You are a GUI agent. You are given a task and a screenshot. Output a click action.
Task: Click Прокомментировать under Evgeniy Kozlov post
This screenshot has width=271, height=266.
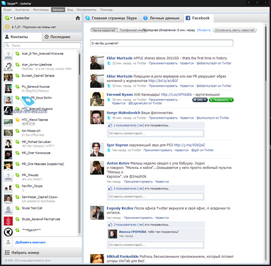click(x=138, y=218)
